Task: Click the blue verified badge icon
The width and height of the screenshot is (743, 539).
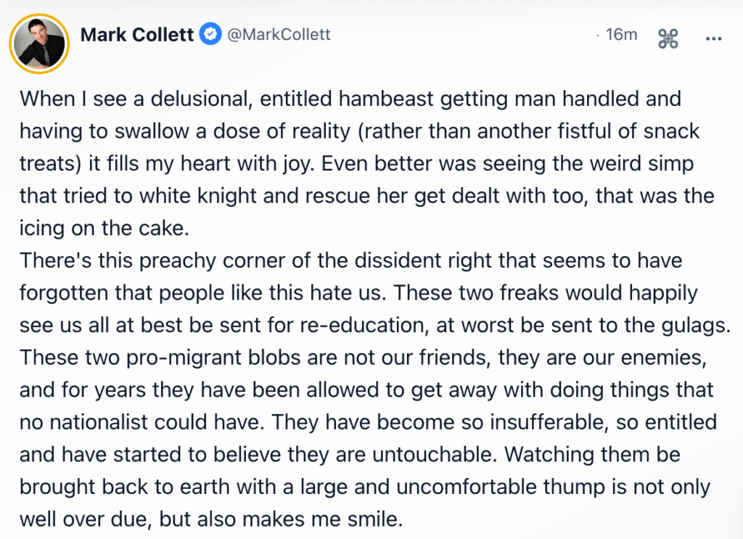Action: click(x=213, y=35)
